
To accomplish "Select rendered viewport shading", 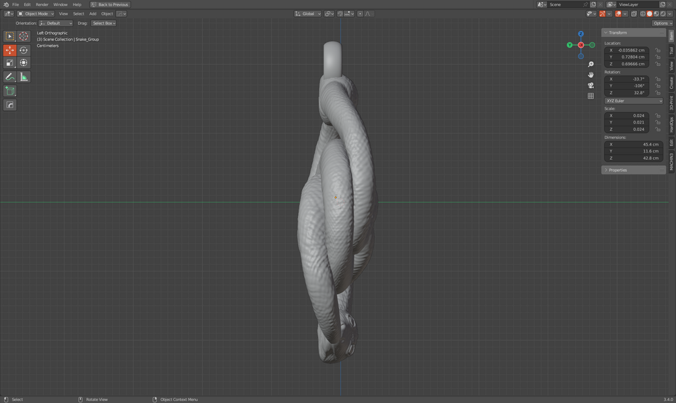I will pos(663,14).
